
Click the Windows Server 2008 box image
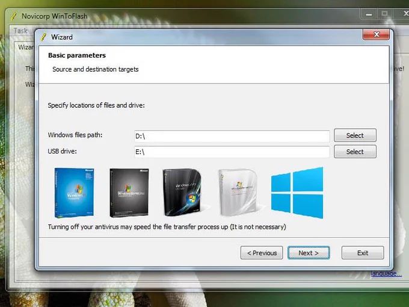tap(238, 193)
